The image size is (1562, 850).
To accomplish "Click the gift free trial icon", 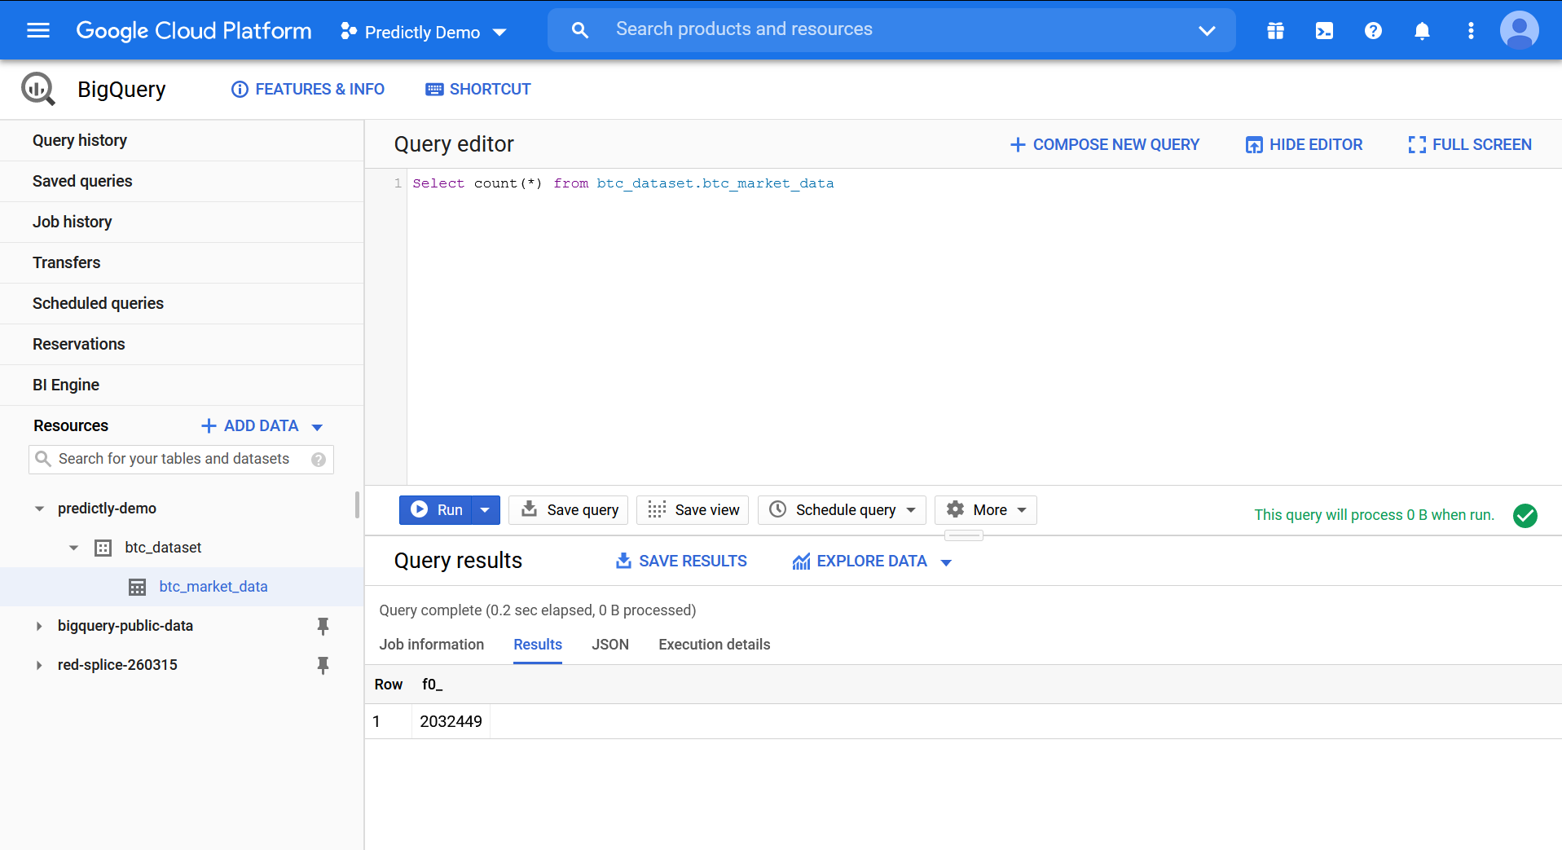I will pyautogui.click(x=1275, y=31).
